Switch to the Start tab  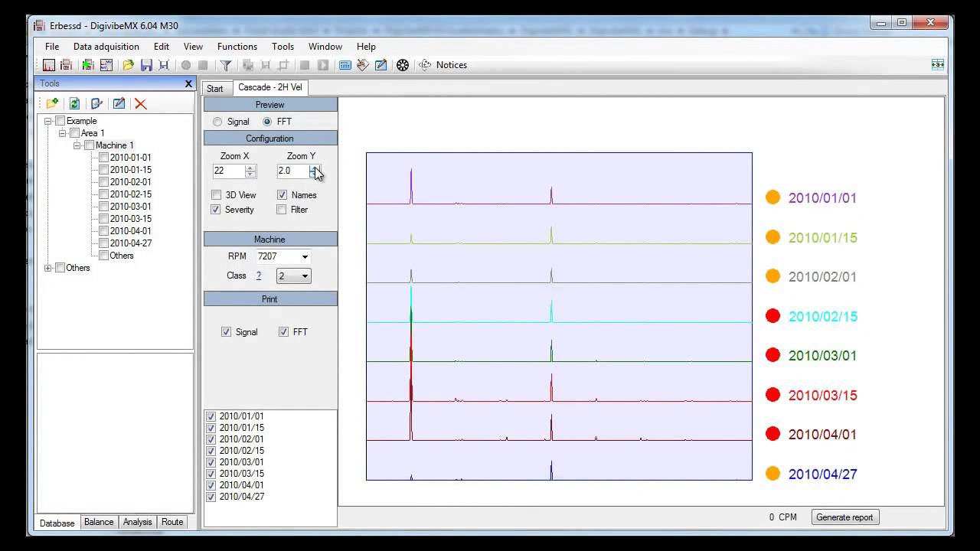(215, 89)
